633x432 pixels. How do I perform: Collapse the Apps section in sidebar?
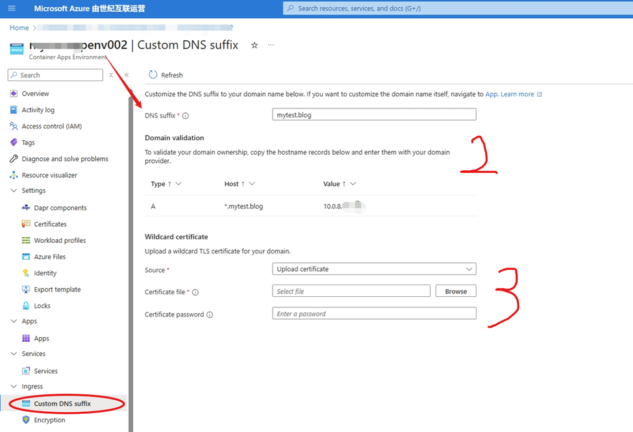(14, 322)
